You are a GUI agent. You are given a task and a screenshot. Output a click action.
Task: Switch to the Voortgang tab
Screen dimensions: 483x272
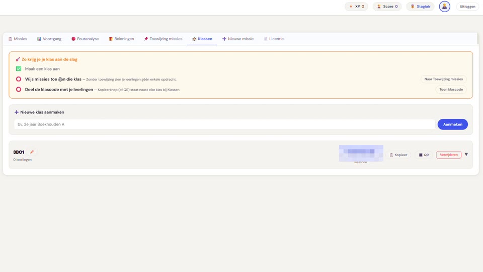[49, 39]
